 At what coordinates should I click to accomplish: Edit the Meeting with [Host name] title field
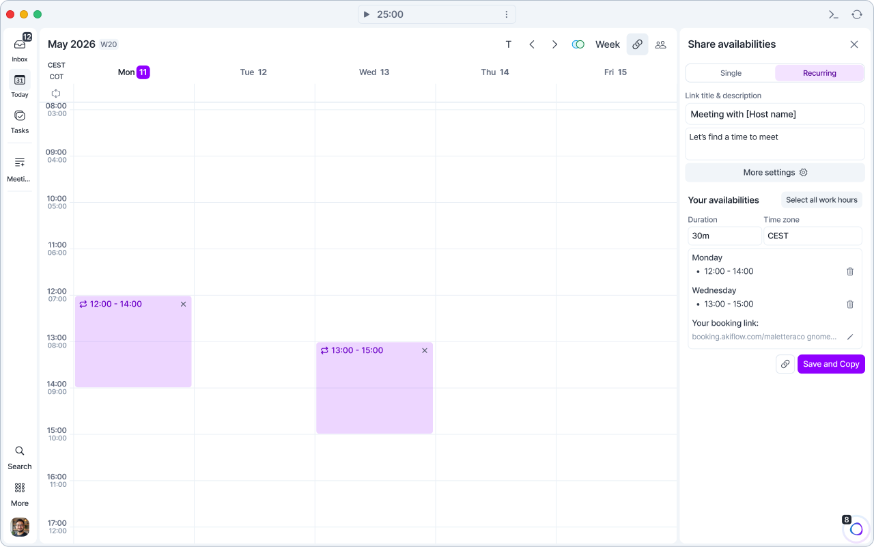click(775, 114)
